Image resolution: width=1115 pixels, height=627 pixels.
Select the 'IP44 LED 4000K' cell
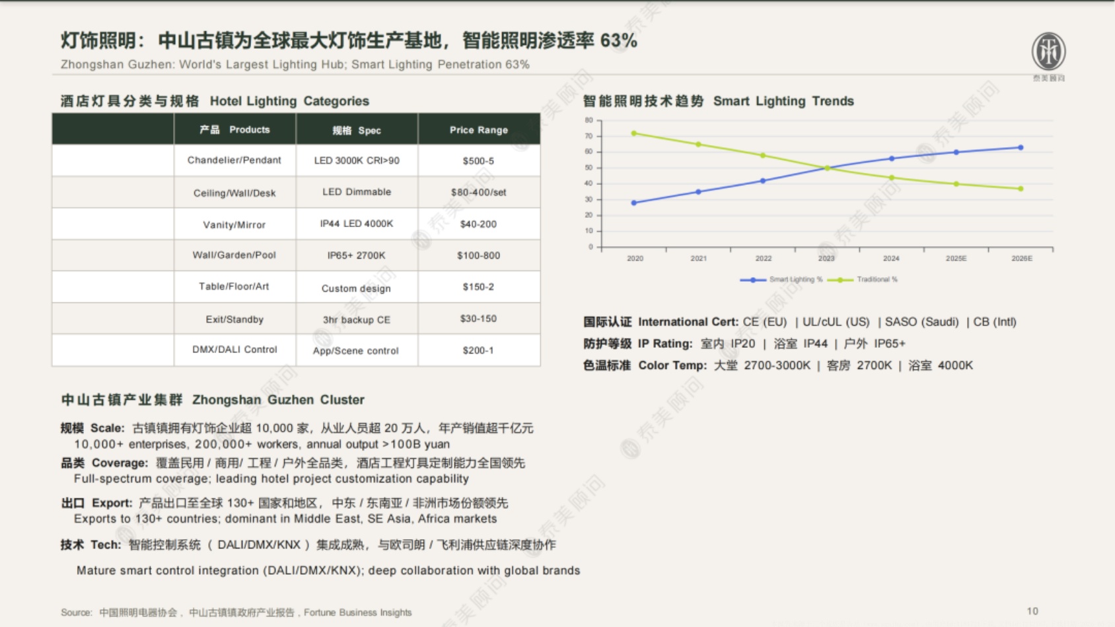[x=357, y=224]
